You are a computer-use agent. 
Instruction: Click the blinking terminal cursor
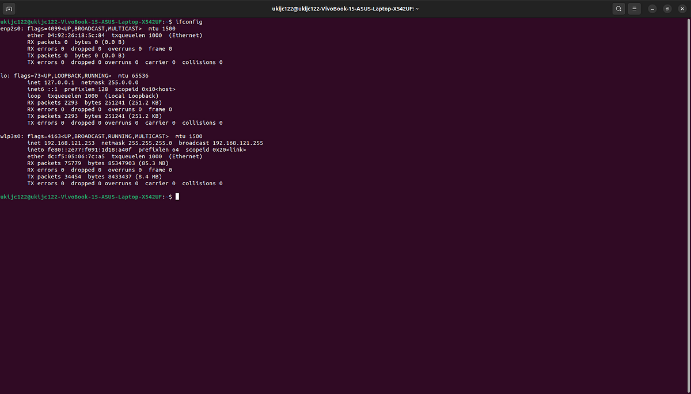177,197
